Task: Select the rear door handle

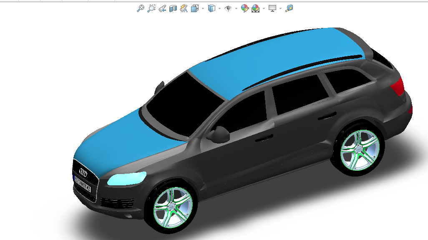Action: click(x=327, y=116)
